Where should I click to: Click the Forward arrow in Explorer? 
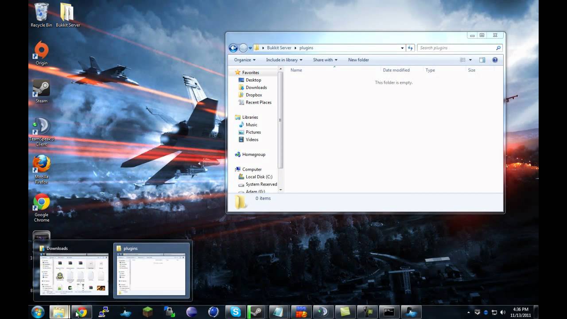[x=243, y=48]
